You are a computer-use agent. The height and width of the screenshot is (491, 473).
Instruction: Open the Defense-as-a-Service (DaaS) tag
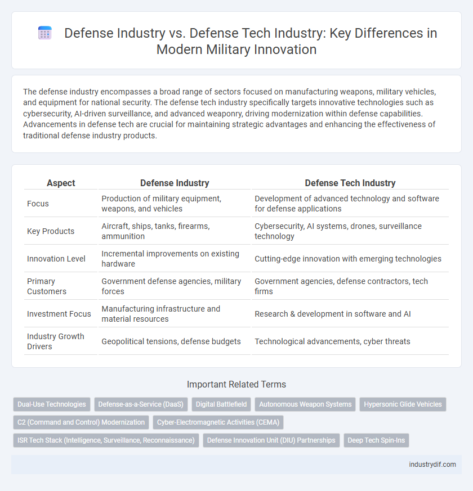[x=141, y=404]
